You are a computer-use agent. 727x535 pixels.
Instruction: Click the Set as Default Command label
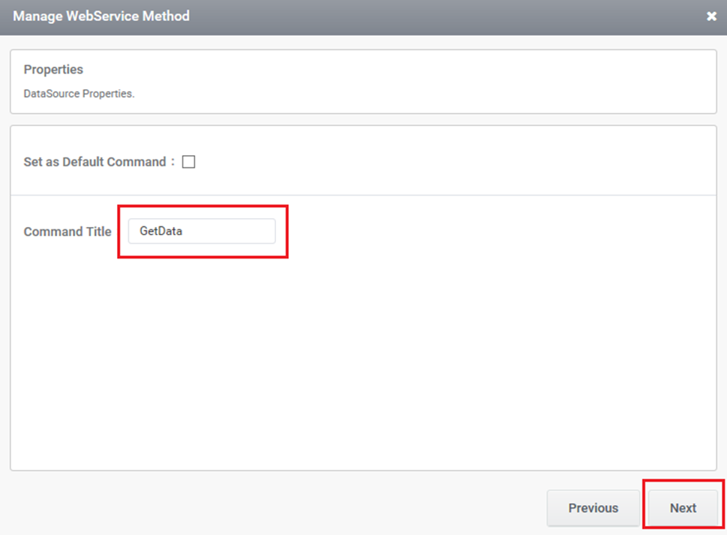tap(95, 162)
